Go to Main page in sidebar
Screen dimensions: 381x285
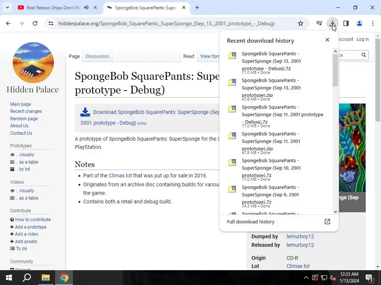20,104
